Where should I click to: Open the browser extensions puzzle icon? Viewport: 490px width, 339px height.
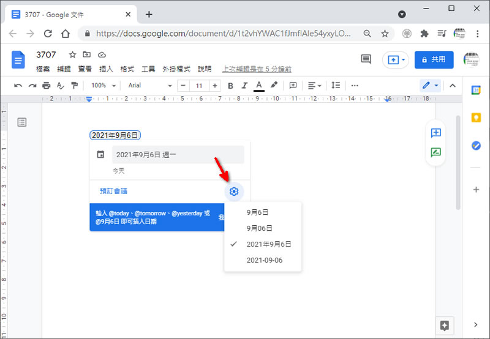pyautogui.click(x=424, y=34)
